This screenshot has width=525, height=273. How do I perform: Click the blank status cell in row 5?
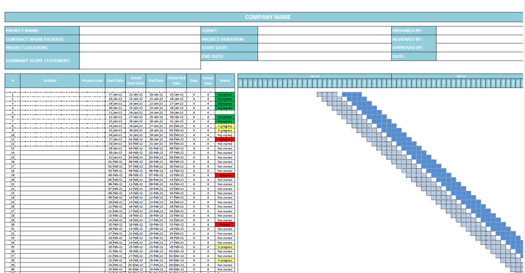point(225,113)
